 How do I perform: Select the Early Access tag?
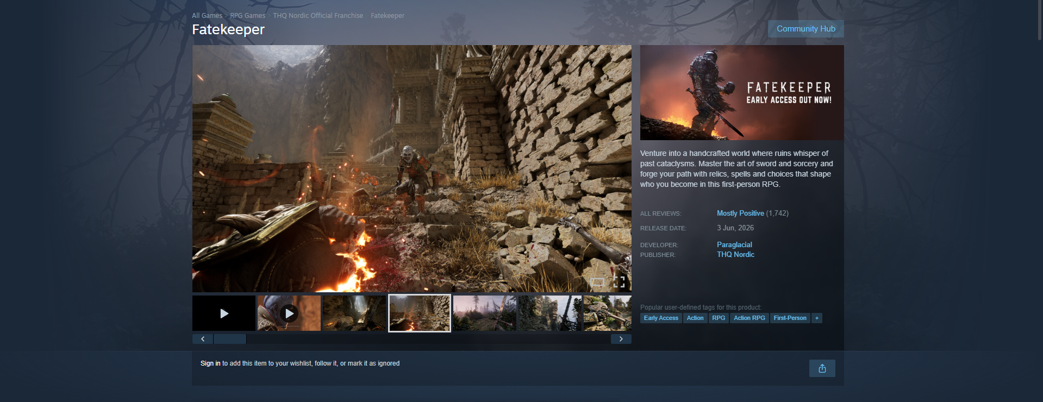coord(661,318)
